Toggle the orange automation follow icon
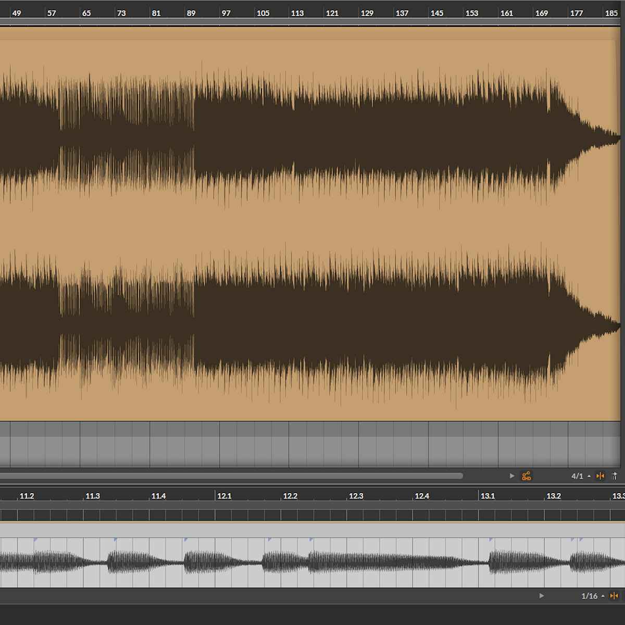This screenshot has width=625, height=625. [x=527, y=476]
